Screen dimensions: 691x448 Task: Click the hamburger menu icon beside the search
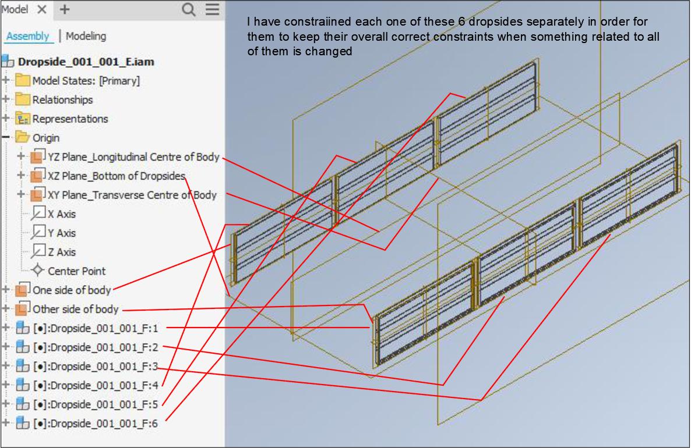[211, 10]
